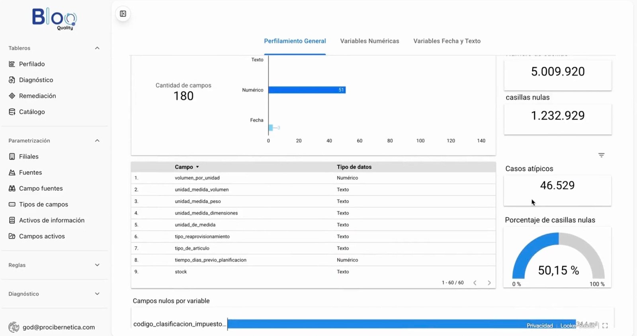Image resolution: width=637 pixels, height=336 pixels.
Task: Click the Fuentes sidebar icon
Action: (12, 172)
